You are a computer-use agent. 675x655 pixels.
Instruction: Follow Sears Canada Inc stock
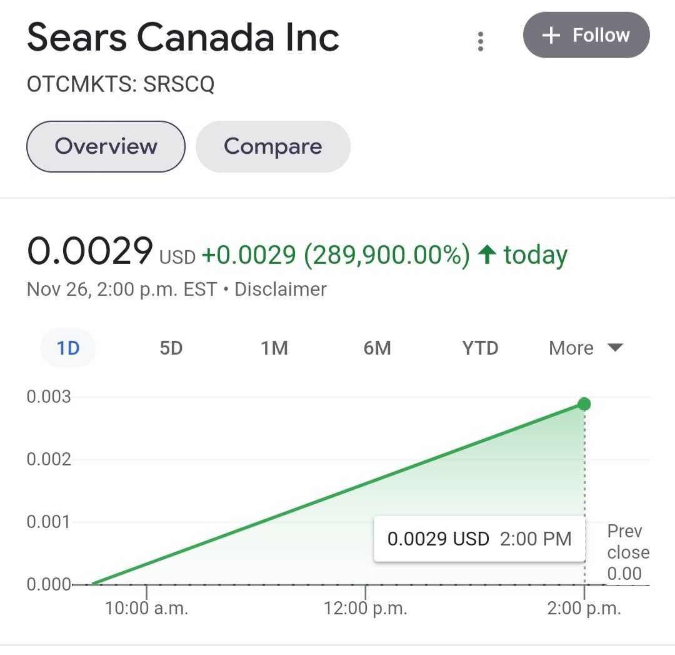[x=586, y=35]
